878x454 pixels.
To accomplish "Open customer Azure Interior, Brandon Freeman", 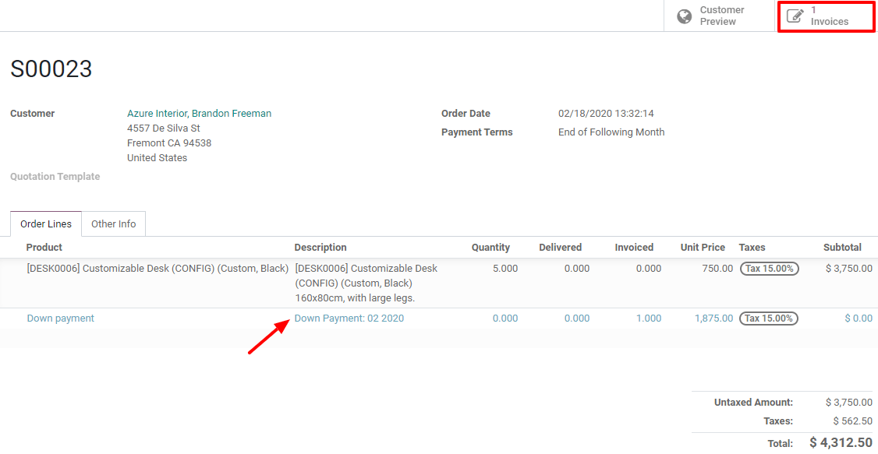I will 199,113.
